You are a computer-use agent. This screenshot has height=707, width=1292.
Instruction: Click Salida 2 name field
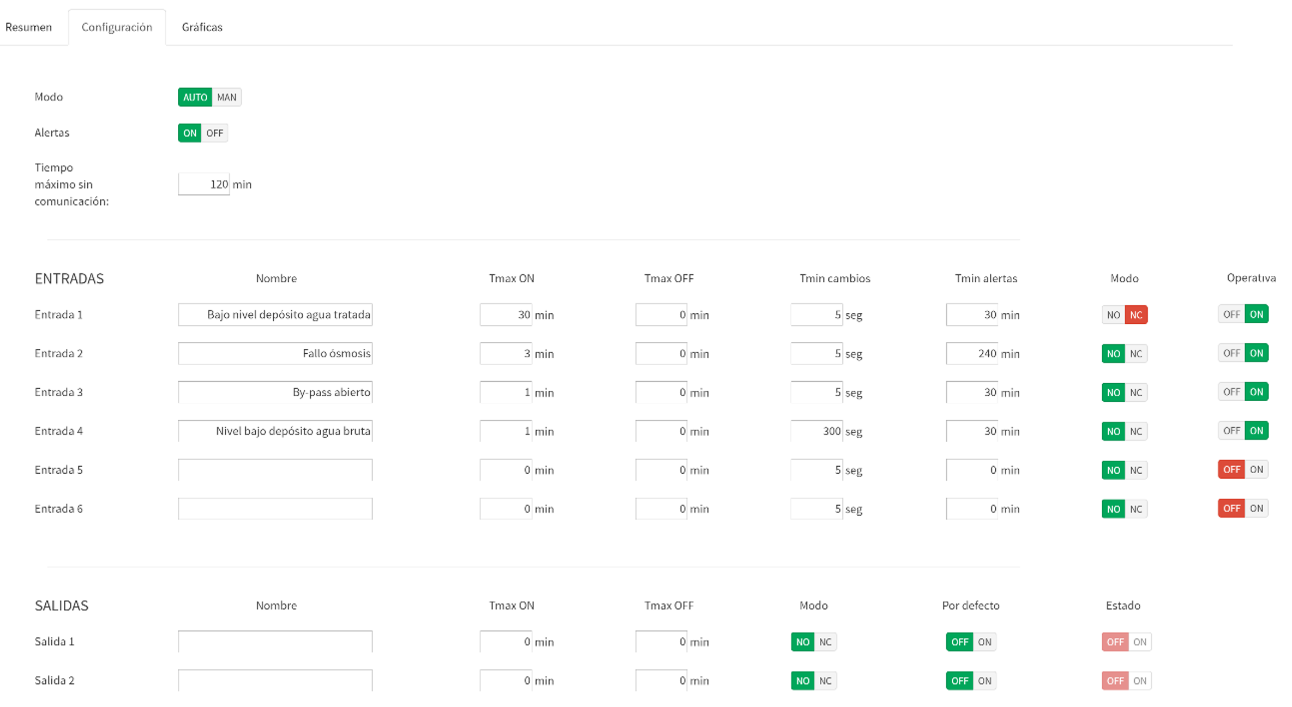coord(275,680)
